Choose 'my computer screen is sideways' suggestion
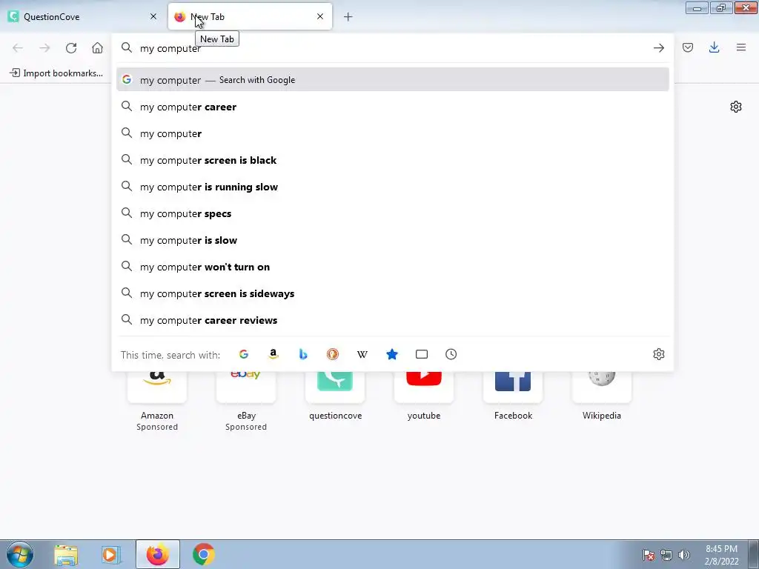 (x=393, y=293)
